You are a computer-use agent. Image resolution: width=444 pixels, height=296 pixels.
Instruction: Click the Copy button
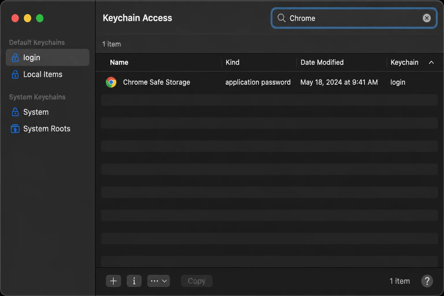pos(197,281)
